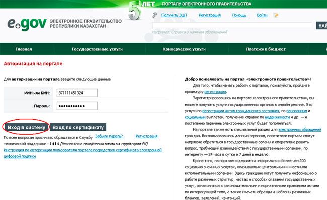The image size is (327, 200).
Task: Click the Вход по сертификату button
Action: 78,127
